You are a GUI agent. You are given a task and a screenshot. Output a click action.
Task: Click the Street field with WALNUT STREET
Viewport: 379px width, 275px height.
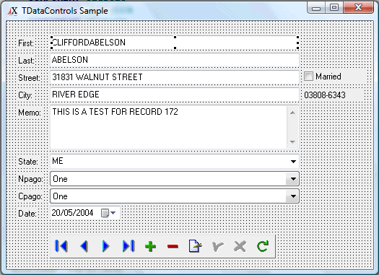(x=175, y=77)
